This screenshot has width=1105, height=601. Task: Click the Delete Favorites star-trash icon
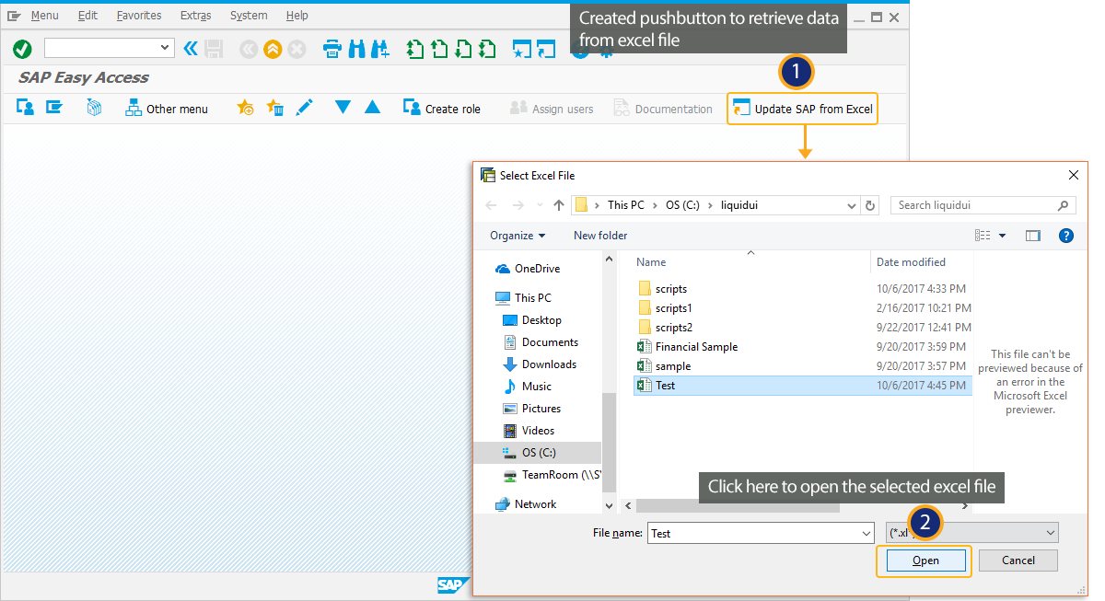pyautogui.click(x=274, y=108)
